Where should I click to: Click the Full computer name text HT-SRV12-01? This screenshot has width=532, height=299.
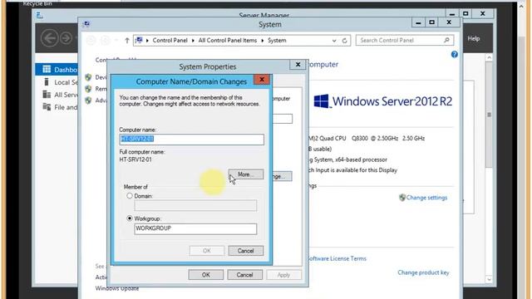[135, 159]
